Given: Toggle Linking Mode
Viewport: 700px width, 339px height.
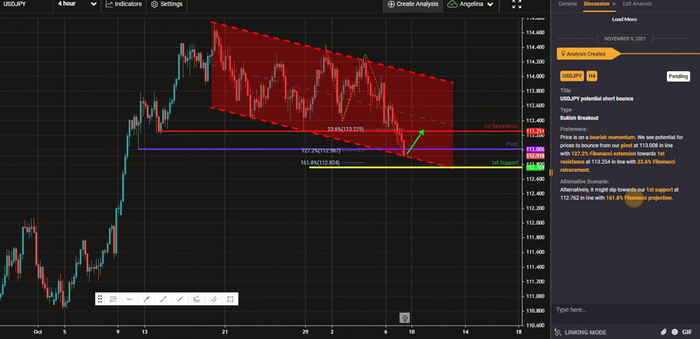Looking at the screenshot, I should (580, 332).
